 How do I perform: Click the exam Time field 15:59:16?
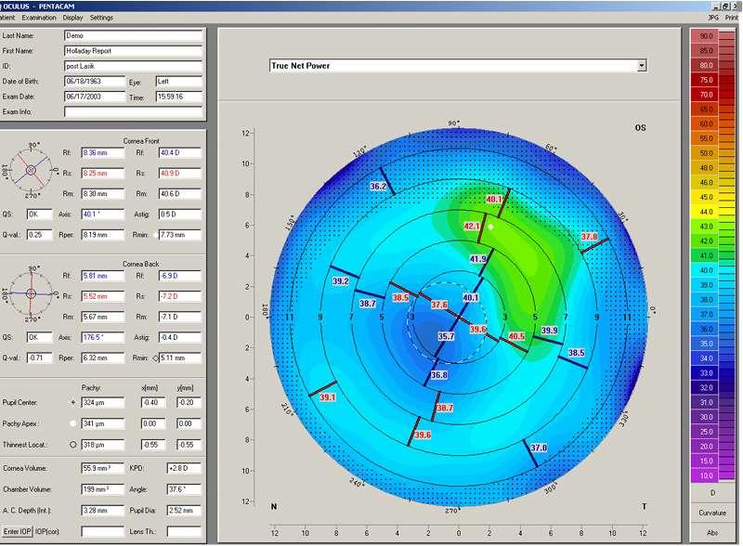[178, 97]
